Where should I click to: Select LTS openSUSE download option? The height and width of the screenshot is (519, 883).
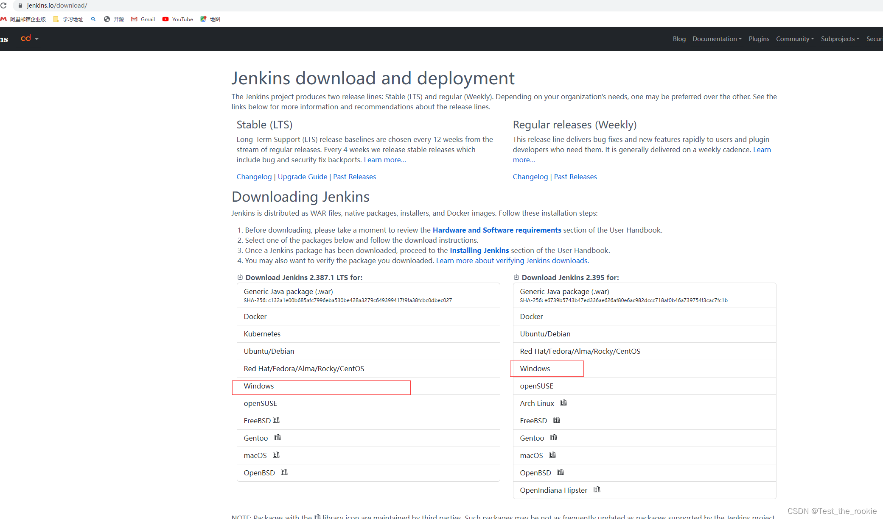click(368, 403)
